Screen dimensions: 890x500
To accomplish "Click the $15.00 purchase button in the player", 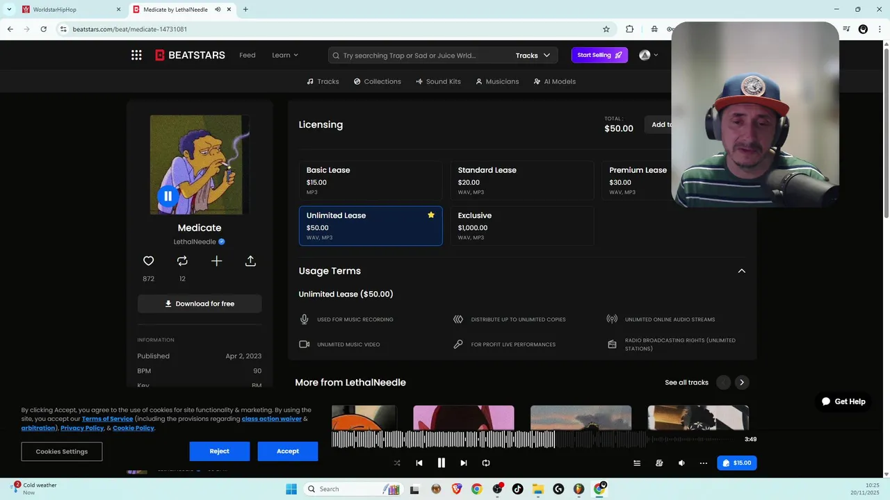I will pyautogui.click(x=737, y=463).
